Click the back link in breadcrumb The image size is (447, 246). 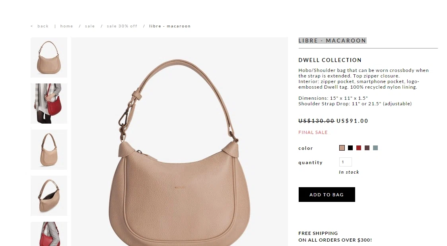(x=43, y=26)
